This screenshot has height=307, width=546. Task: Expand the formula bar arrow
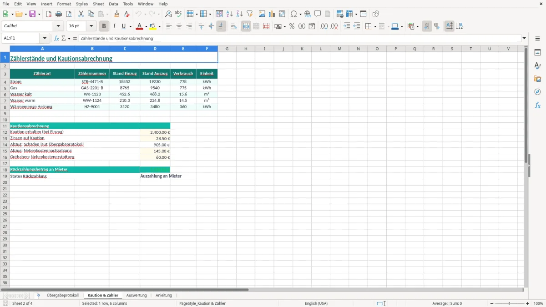point(525,39)
